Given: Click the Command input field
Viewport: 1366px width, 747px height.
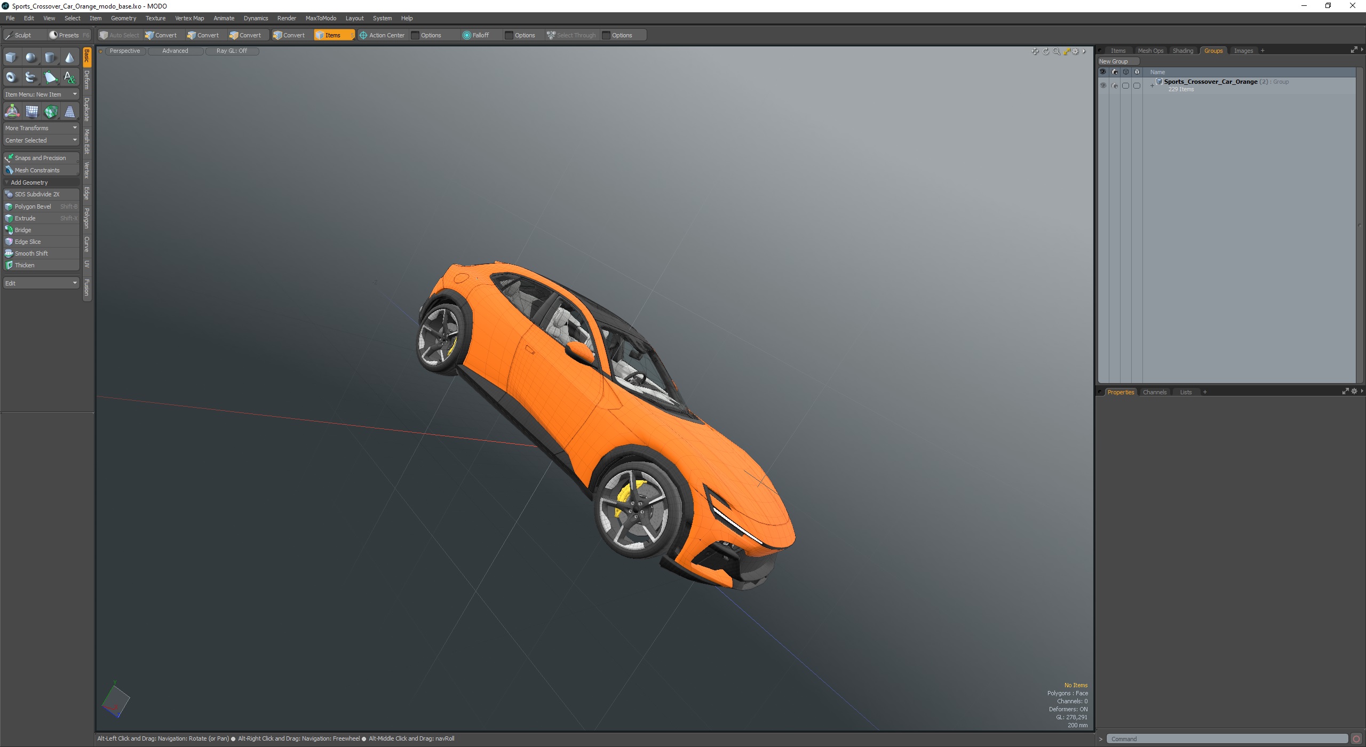Looking at the screenshot, I should click(1226, 739).
